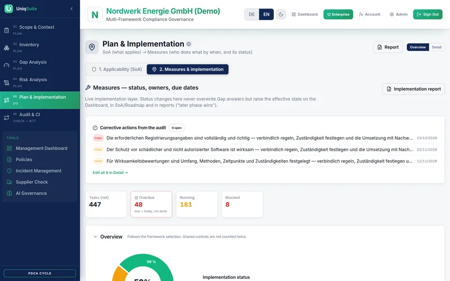Viewport: 450px width, 281px height.
Task: Switch language to DE
Action: [251, 15]
